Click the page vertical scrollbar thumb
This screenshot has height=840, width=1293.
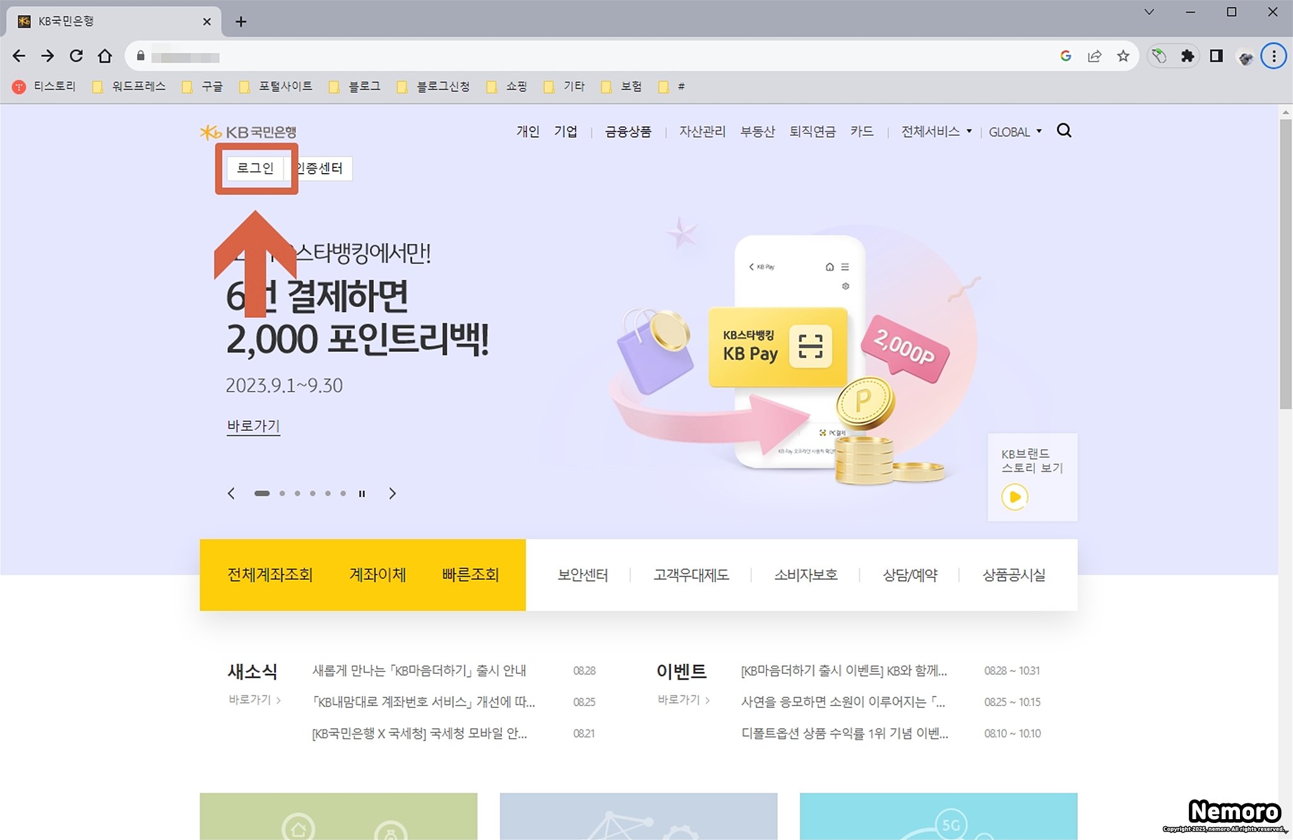[1285, 265]
